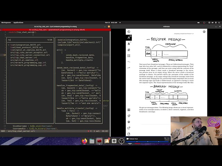222x166 pixels.
Task: Click the webcam overlay video
Action: 196,131
